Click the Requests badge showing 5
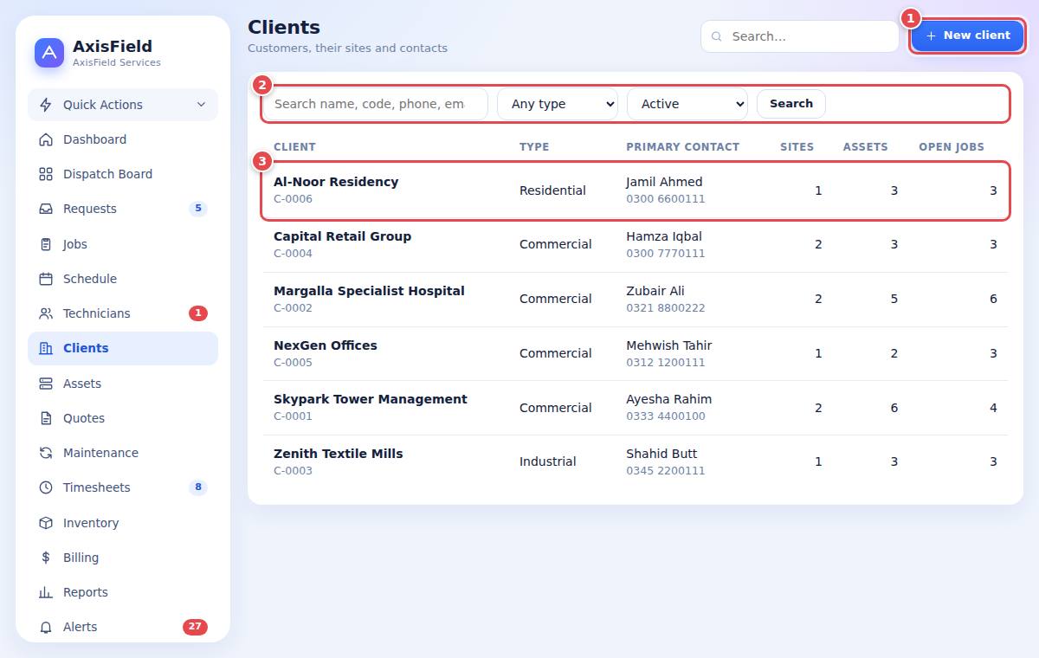Image resolution: width=1039 pixels, height=658 pixels. click(x=198, y=209)
